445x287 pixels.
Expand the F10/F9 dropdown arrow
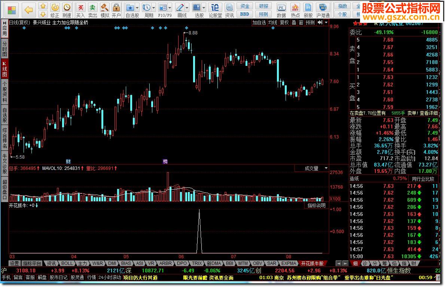(x=170, y=8)
